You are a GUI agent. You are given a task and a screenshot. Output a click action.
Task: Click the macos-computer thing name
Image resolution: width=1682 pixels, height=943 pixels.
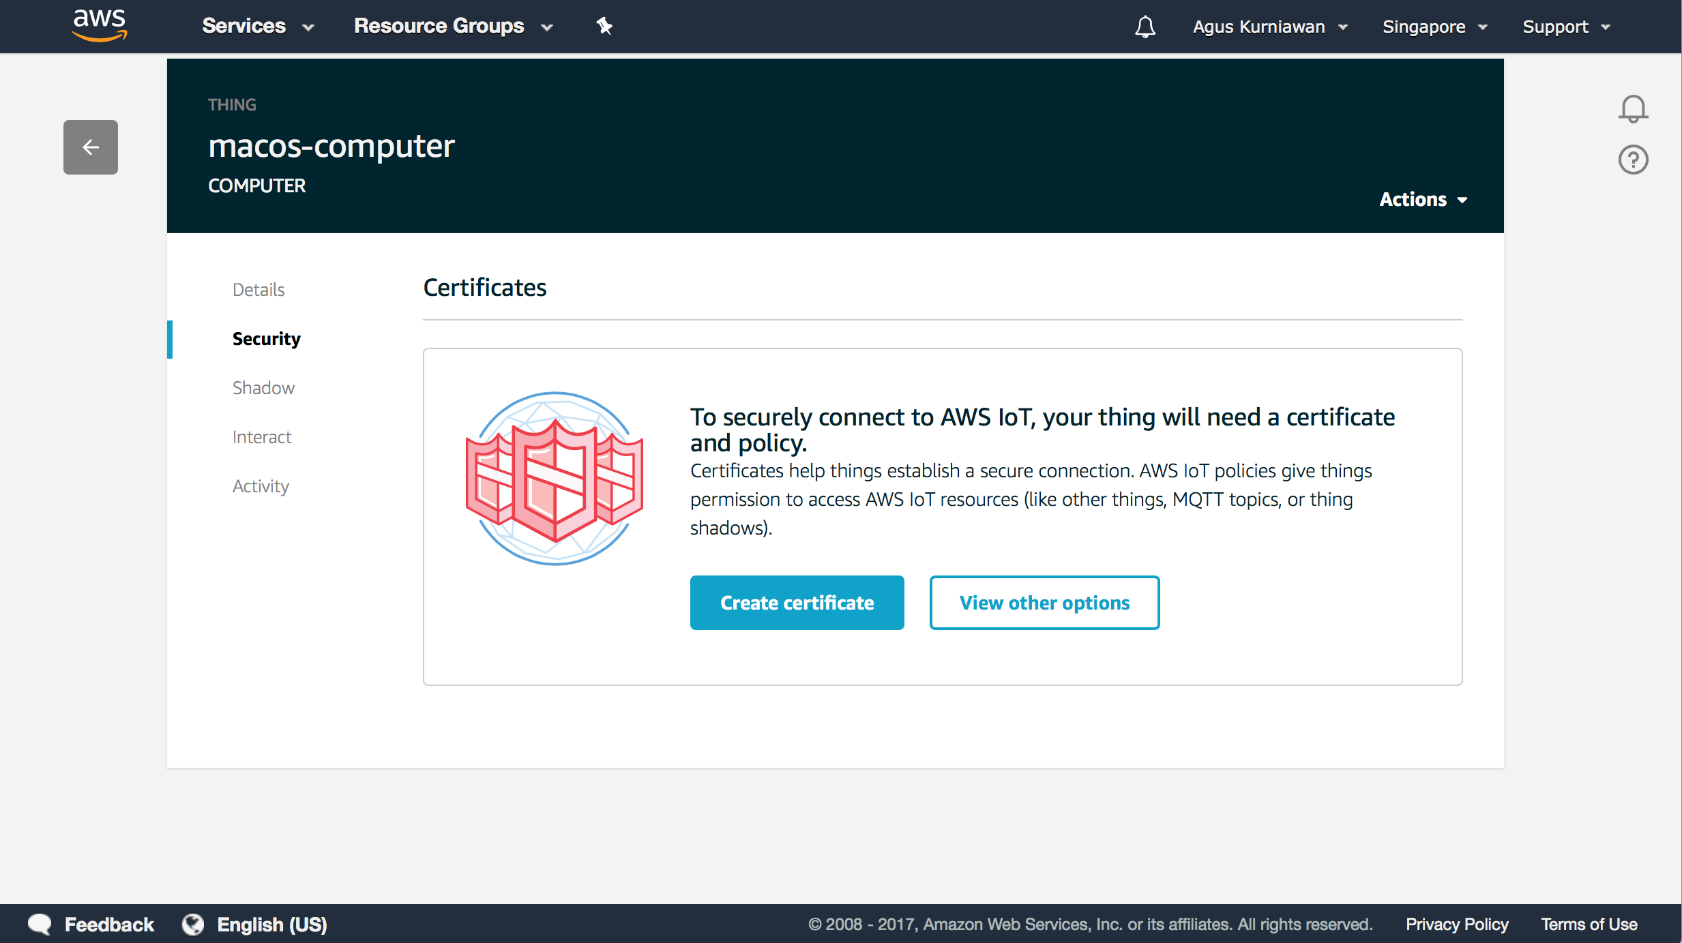pyautogui.click(x=331, y=146)
